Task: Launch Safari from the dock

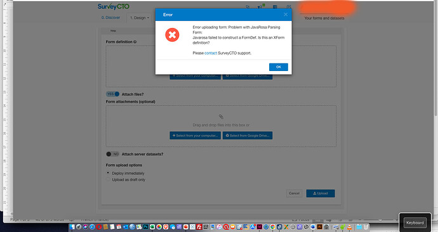Action: [x=92, y=227]
